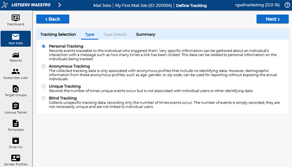Select the Anonymous Tracking radio button
Viewport: 292px width, 167px height.
pyautogui.click(x=44, y=66)
